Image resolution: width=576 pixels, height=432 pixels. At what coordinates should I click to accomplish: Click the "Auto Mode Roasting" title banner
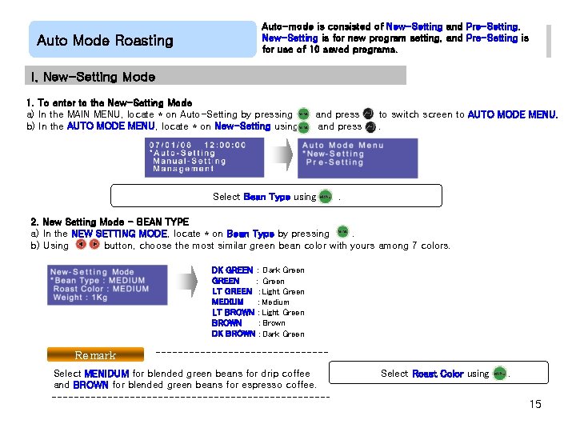[x=142, y=39]
